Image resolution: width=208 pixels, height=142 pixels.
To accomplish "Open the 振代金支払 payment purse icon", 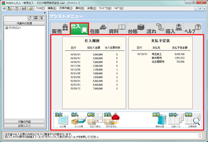I will tap(112, 120).
